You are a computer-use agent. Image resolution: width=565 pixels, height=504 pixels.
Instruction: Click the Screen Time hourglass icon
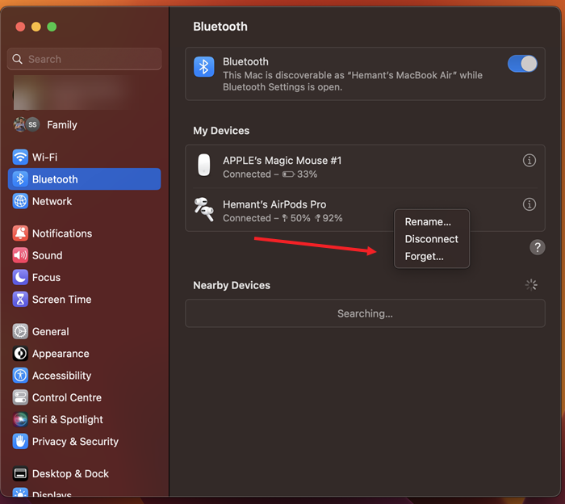pyautogui.click(x=20, y=299)
